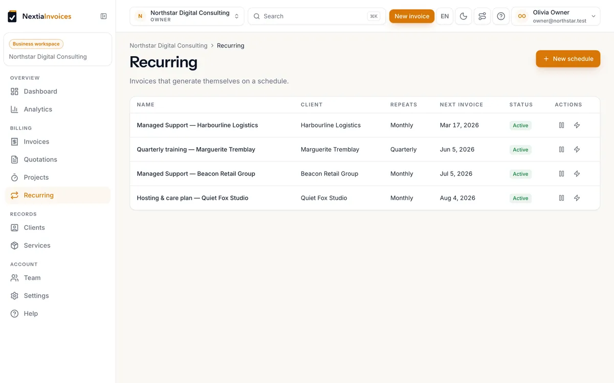Run Beacon Retail Group schedule now lightning icon
The width and height of the screenshot is (614, 383).
coord(577,174)
